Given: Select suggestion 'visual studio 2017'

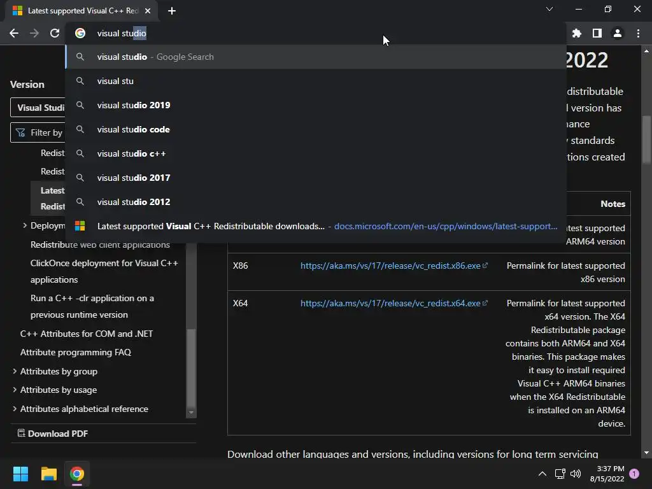Looking at the screenshot, I should tap(316, 178).
